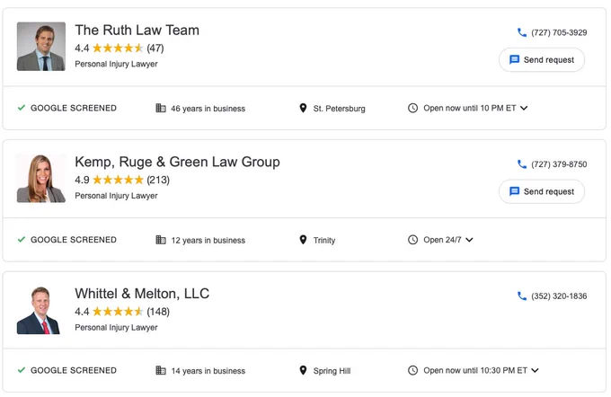611x397 pixels.
Task: Click GOOGLE SCREENED label in Whittel & Melton card
Action: coord(74,370)
